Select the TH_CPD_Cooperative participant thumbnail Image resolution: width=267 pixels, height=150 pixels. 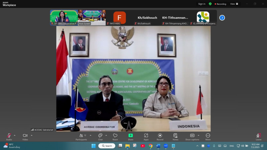64,18
